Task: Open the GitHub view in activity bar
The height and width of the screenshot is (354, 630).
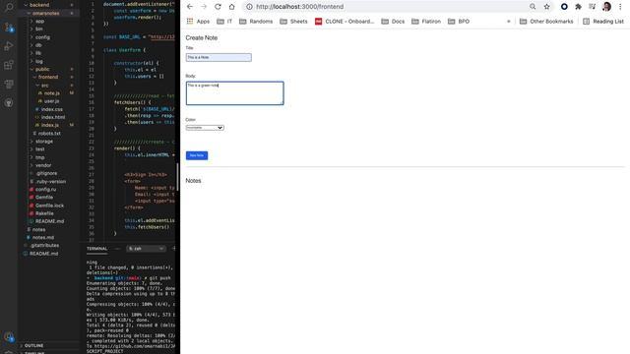Action: (9, 102)
